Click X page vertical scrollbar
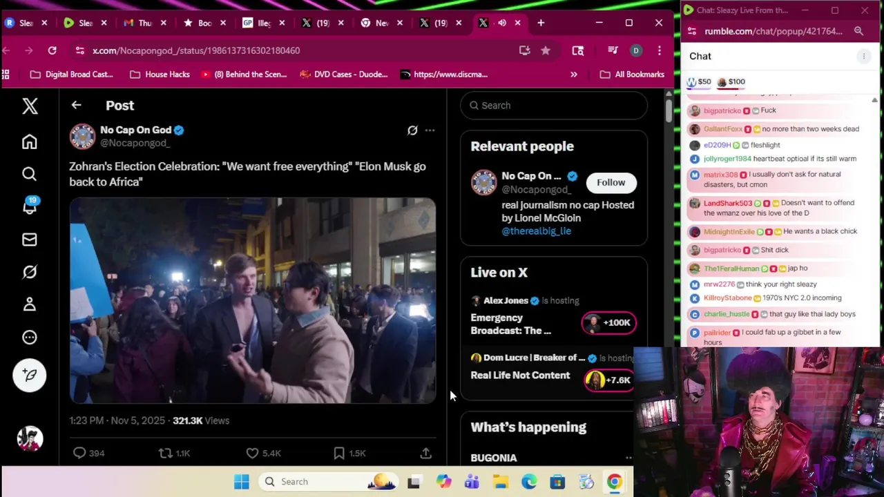The width and height of the screenshot is (884, 497). pyautogui.click(x=668, y=110)
